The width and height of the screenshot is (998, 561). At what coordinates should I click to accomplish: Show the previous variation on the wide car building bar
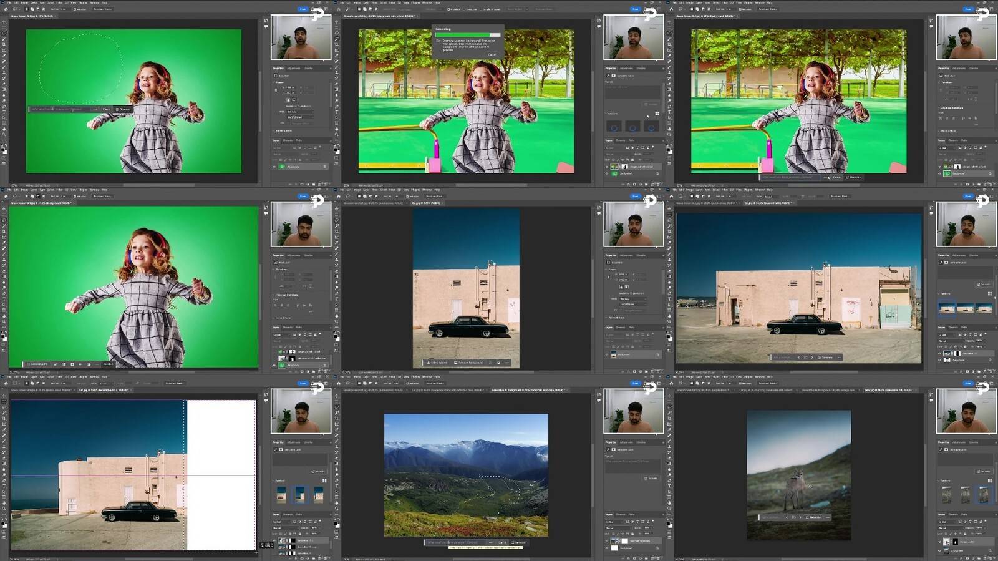pyautogui.click(x=799, y=358)
